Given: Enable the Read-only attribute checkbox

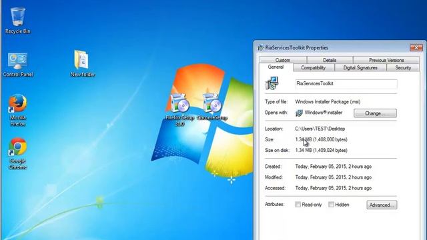Looking at the screenshot, I should point(298,205).
